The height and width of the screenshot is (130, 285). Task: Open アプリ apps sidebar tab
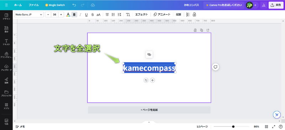[x=6, y=106]
